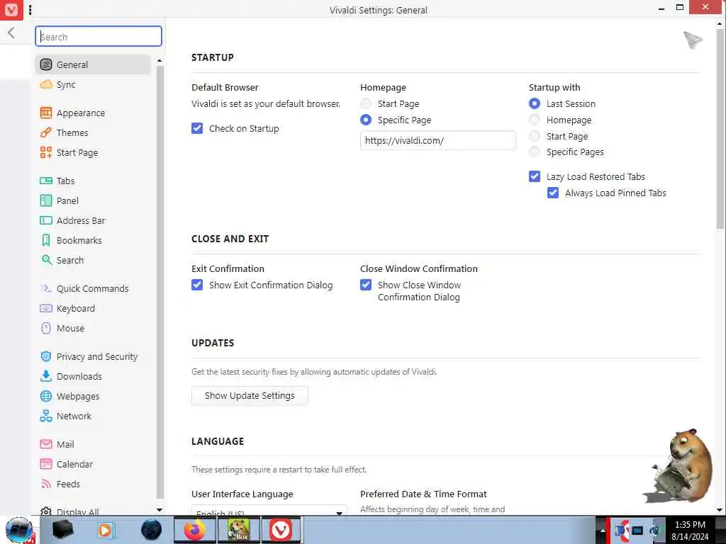The width and height of the screenshot is (726, 544).
Task: Open Feeds RSS icon
Action: pyautogui.click(x=46, y=484)
